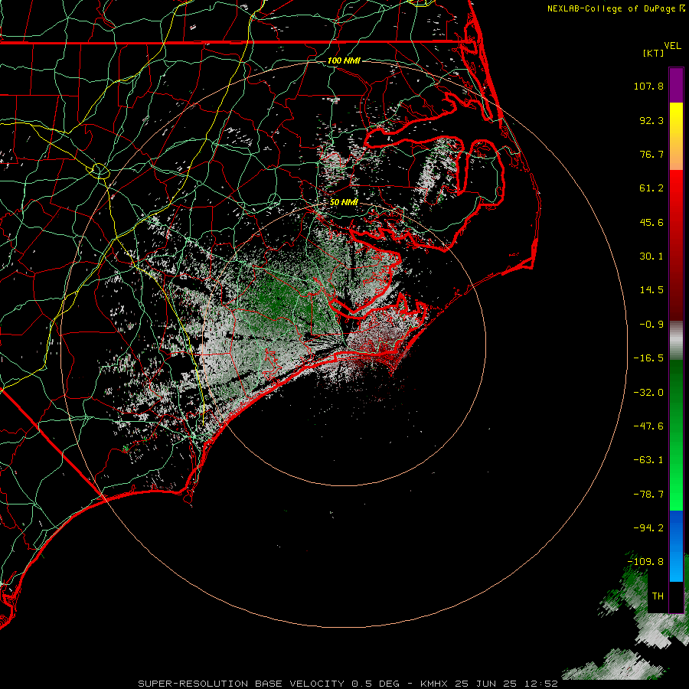The image size is (689, 689).
Task: Click the Super-Resolution Base Velocity caption at the bottom
Action: pyautogui.click(x=348, y=684)
